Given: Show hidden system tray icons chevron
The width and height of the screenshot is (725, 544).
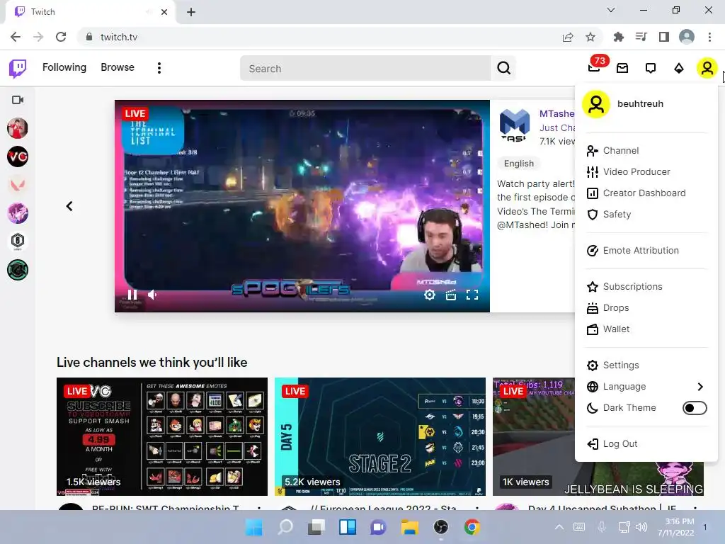Looking at the screenshot, I should 559,527.
